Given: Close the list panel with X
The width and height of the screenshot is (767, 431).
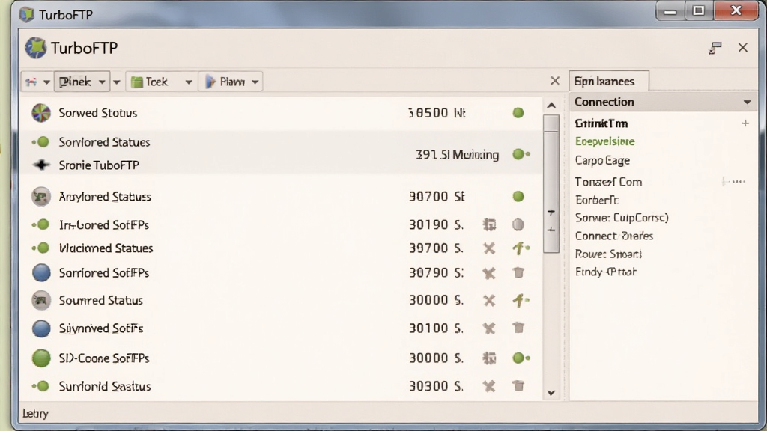Looking at the screenshot, I should point(555,81).
